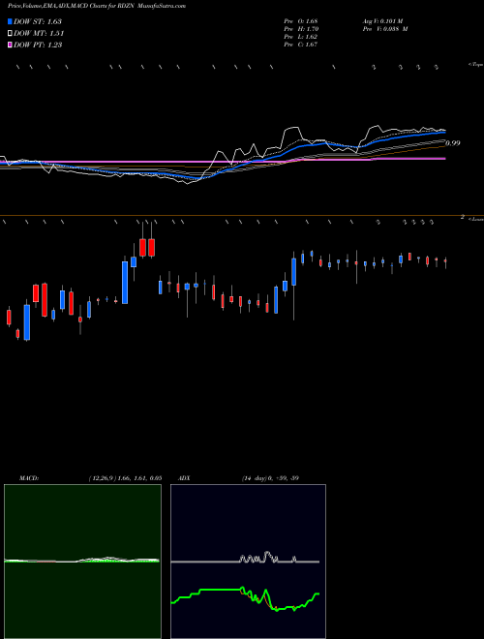484x639 pixels.
Task: Click the blue DOW ST legend swatch
Action: coord(10,21)
